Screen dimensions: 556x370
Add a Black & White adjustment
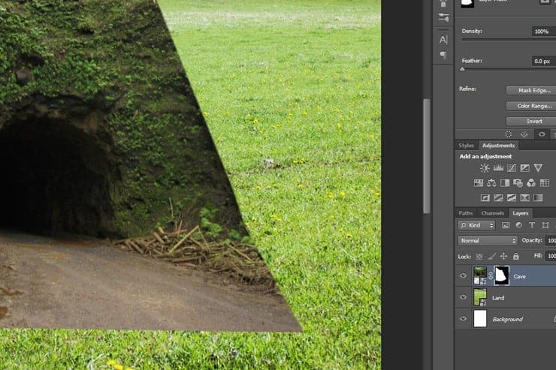click(505, 182)
